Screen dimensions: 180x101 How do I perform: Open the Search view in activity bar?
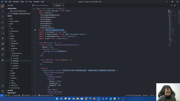(x=3, y=11)
